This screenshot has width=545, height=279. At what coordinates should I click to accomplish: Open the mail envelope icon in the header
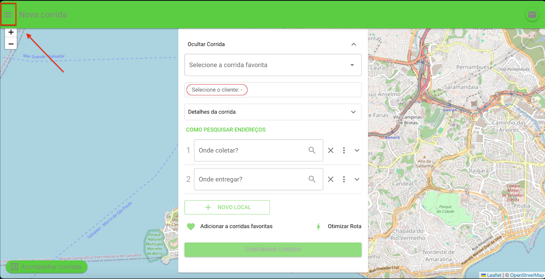532,15
